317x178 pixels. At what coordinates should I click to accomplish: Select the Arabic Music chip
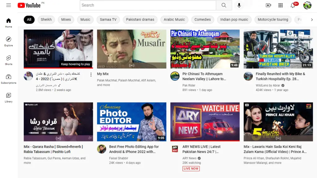click(x=174, y=20)
